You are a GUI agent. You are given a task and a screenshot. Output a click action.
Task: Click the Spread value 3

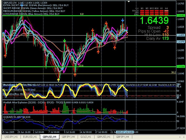(x=167, y=27)
